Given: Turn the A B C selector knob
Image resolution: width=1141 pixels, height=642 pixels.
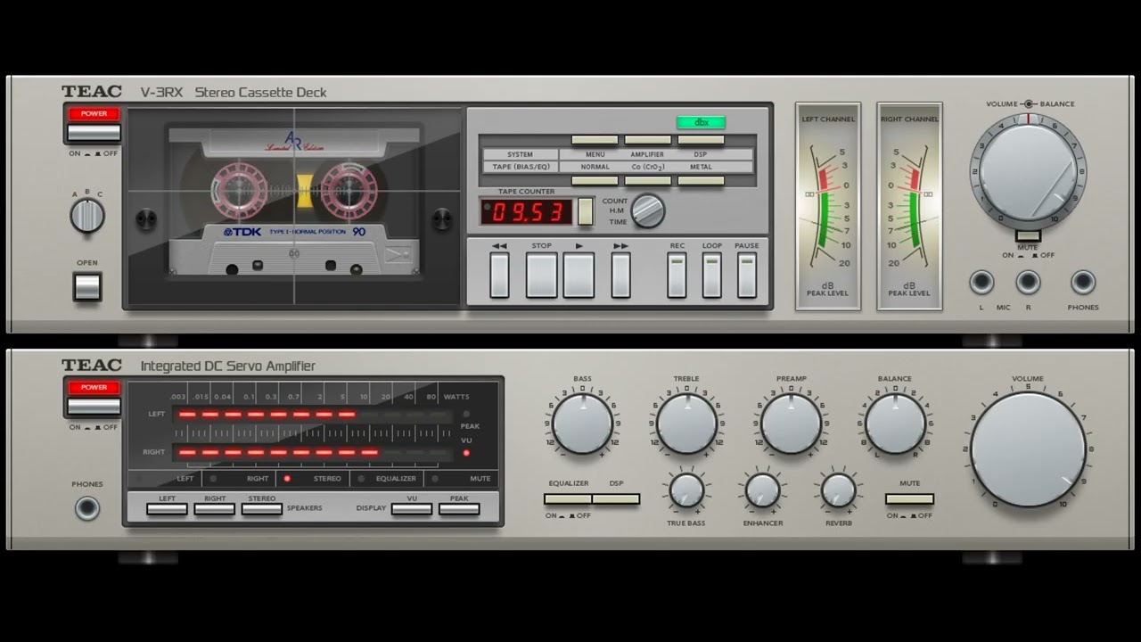Looking at the screenshot, I should 87,216.
